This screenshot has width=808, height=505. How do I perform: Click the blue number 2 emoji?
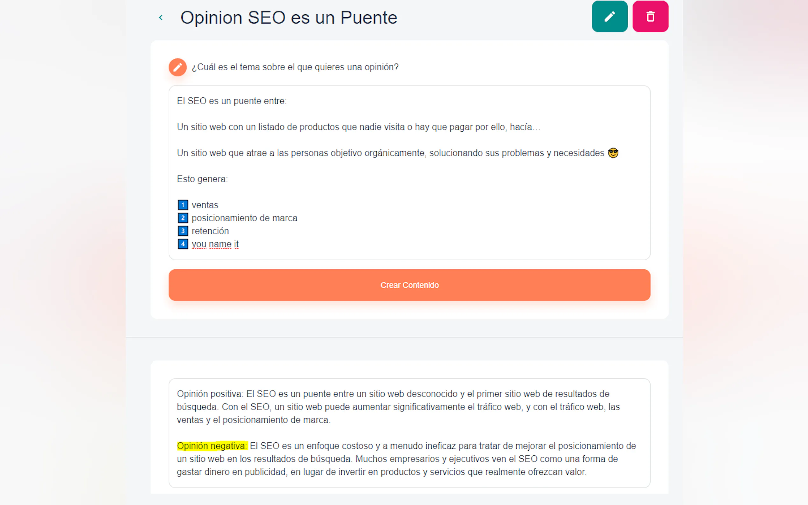(x=183, y=218)
